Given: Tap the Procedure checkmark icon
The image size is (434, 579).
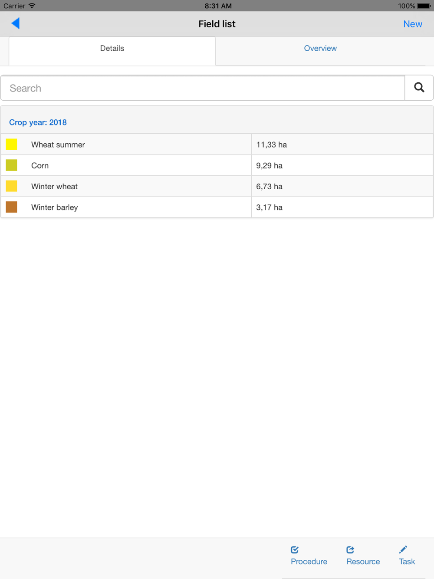Looking at the screenshot, I should (x=295, y=550).
